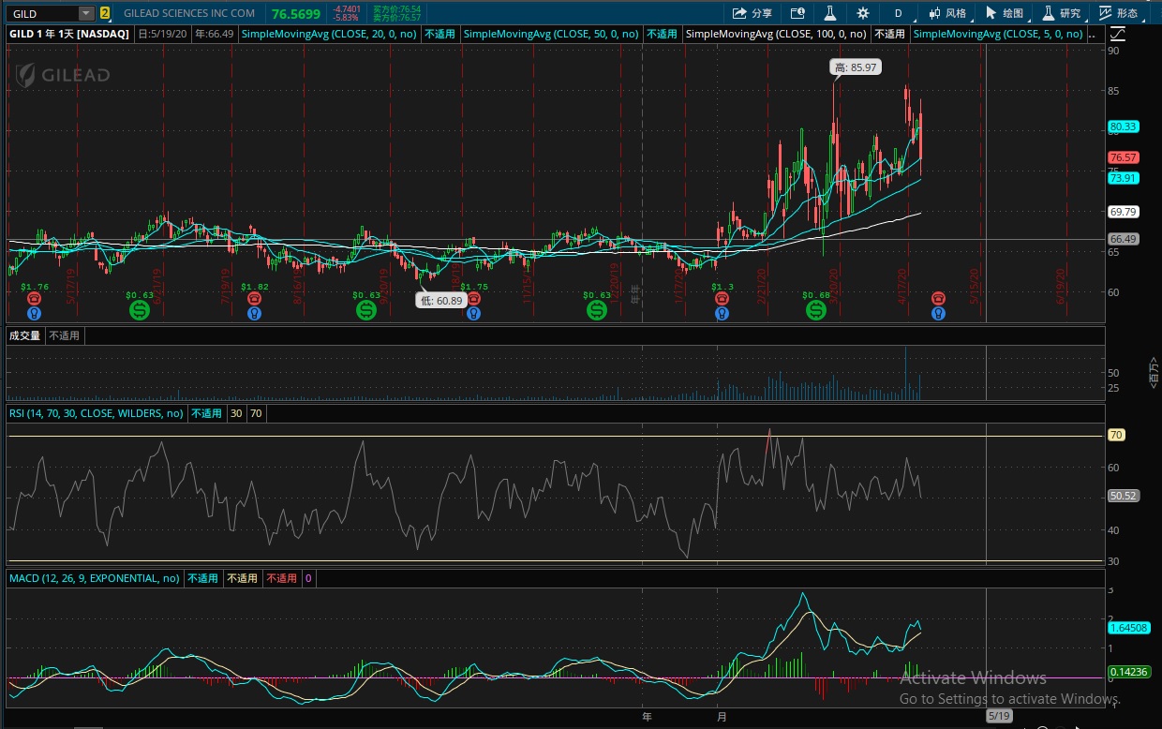This screenshot has width=1162, height=729.
Task: Click the 不适用 value beside 成交量
Action: (65, 335)
